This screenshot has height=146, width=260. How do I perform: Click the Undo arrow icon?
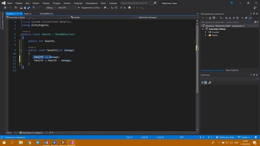coord(34,8)
